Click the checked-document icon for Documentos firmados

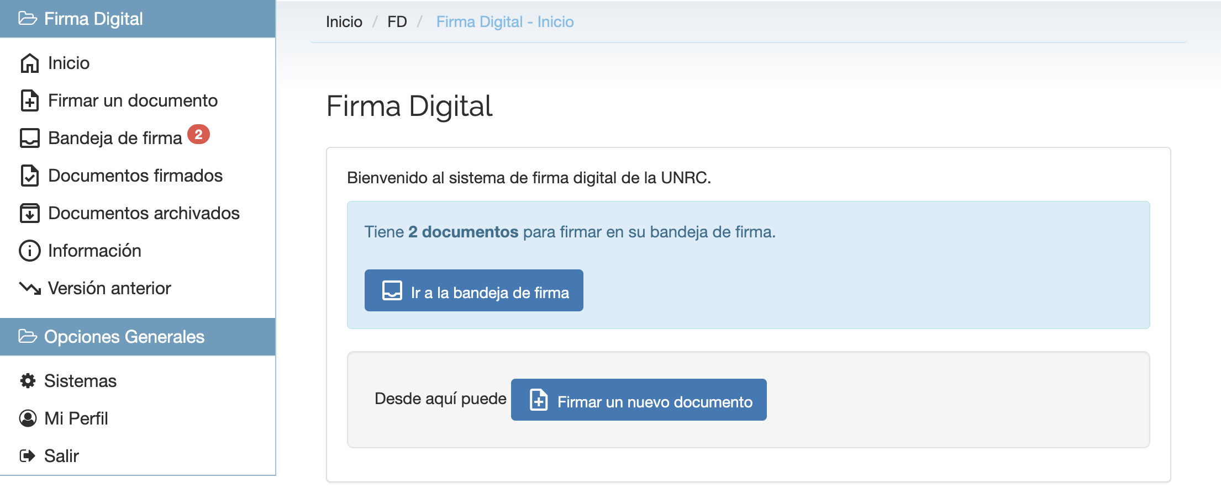coord(29,176)
